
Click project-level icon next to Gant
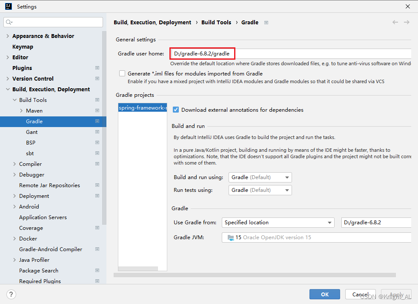[97, 132]
